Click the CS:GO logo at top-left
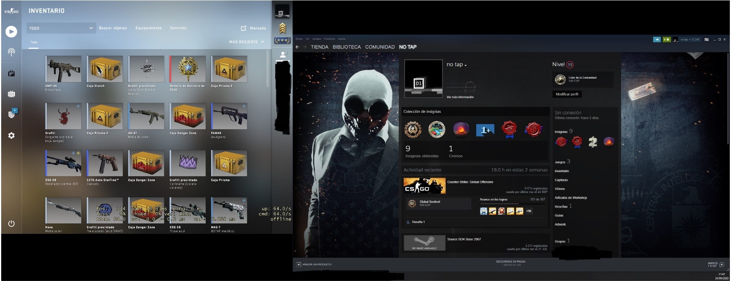This screenshot has width=733, height=281. [x=11, y=11]
